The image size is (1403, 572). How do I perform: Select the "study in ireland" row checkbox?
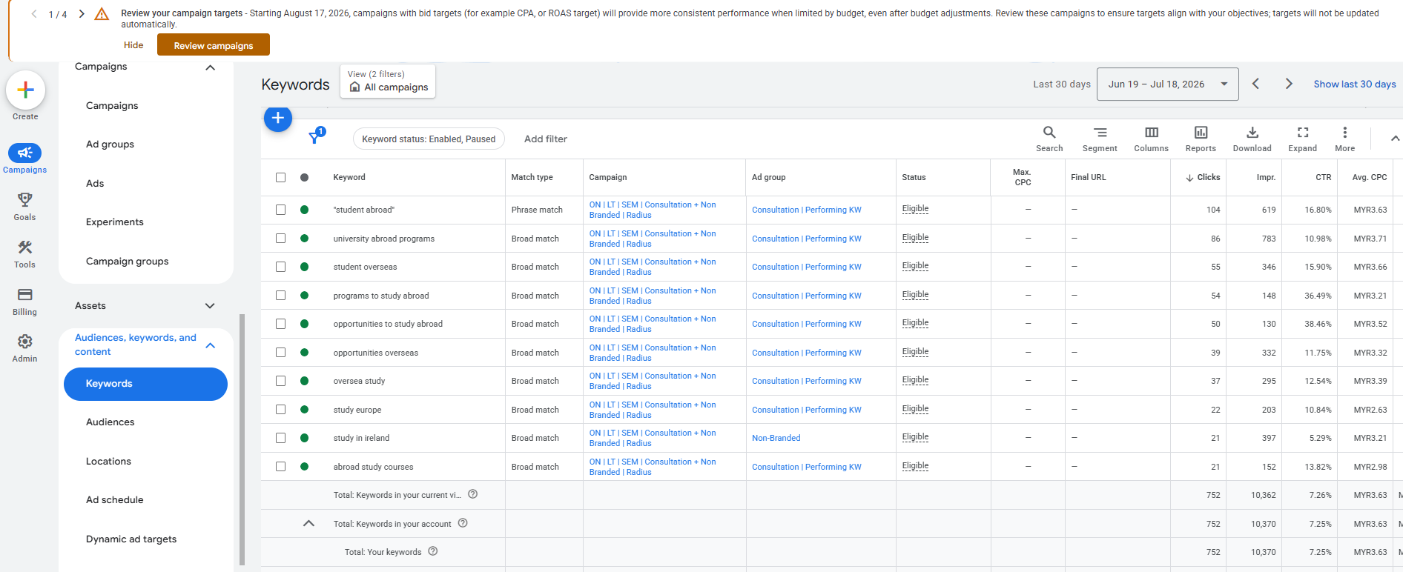pyautogui.click(x=280, y=438)
